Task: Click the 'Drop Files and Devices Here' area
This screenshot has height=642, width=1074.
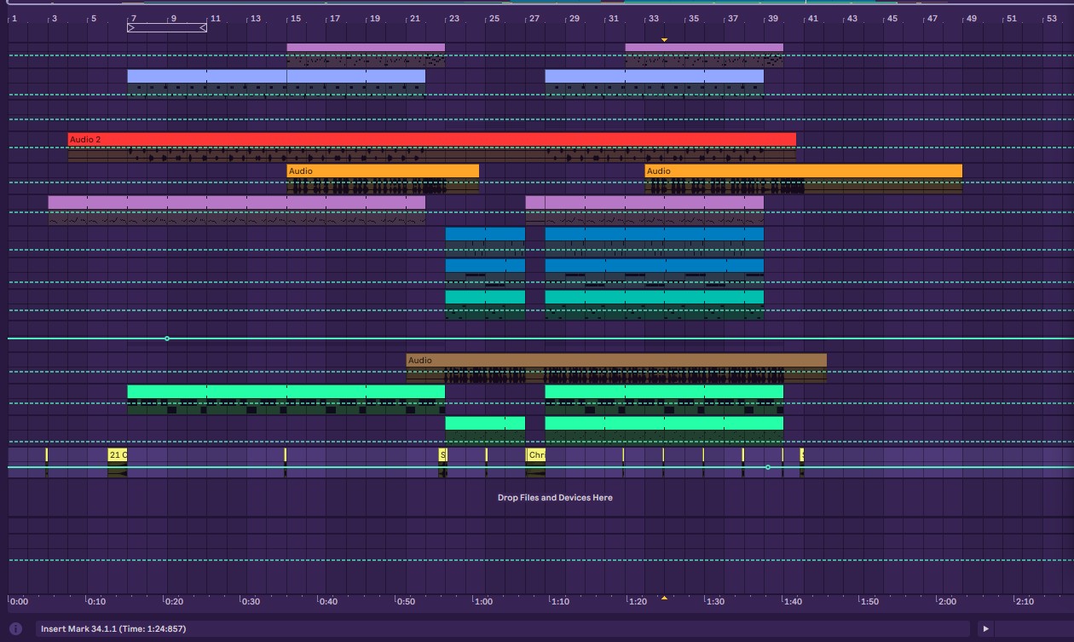Action: 555,498
